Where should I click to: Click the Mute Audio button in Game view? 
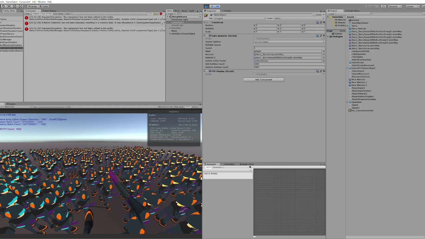click(179, 107)
